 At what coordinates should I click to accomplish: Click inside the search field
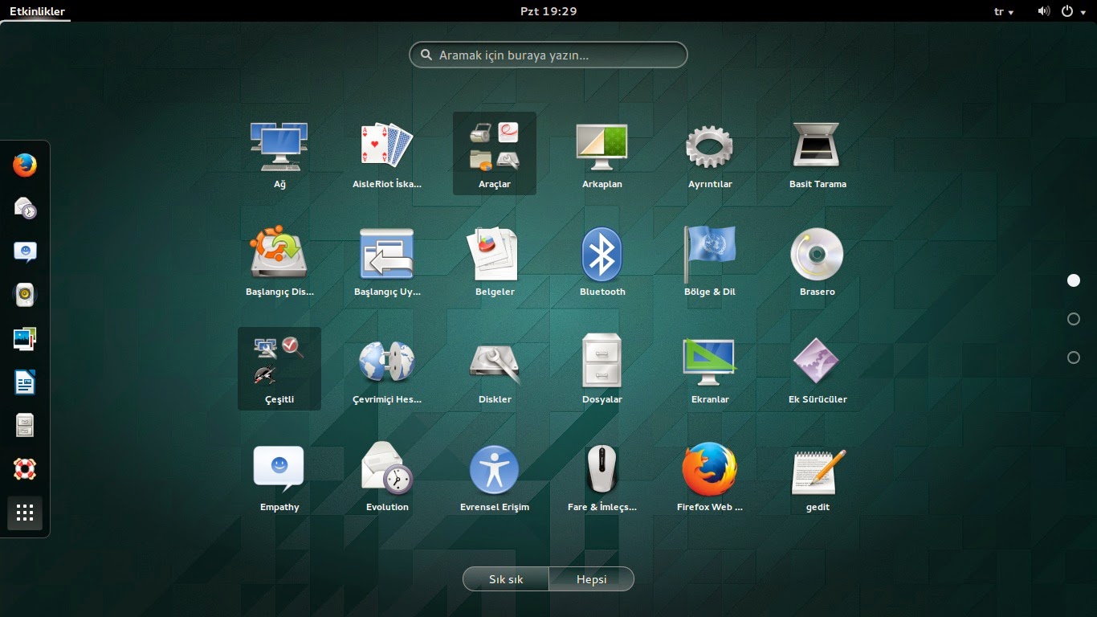coord(548,55)
